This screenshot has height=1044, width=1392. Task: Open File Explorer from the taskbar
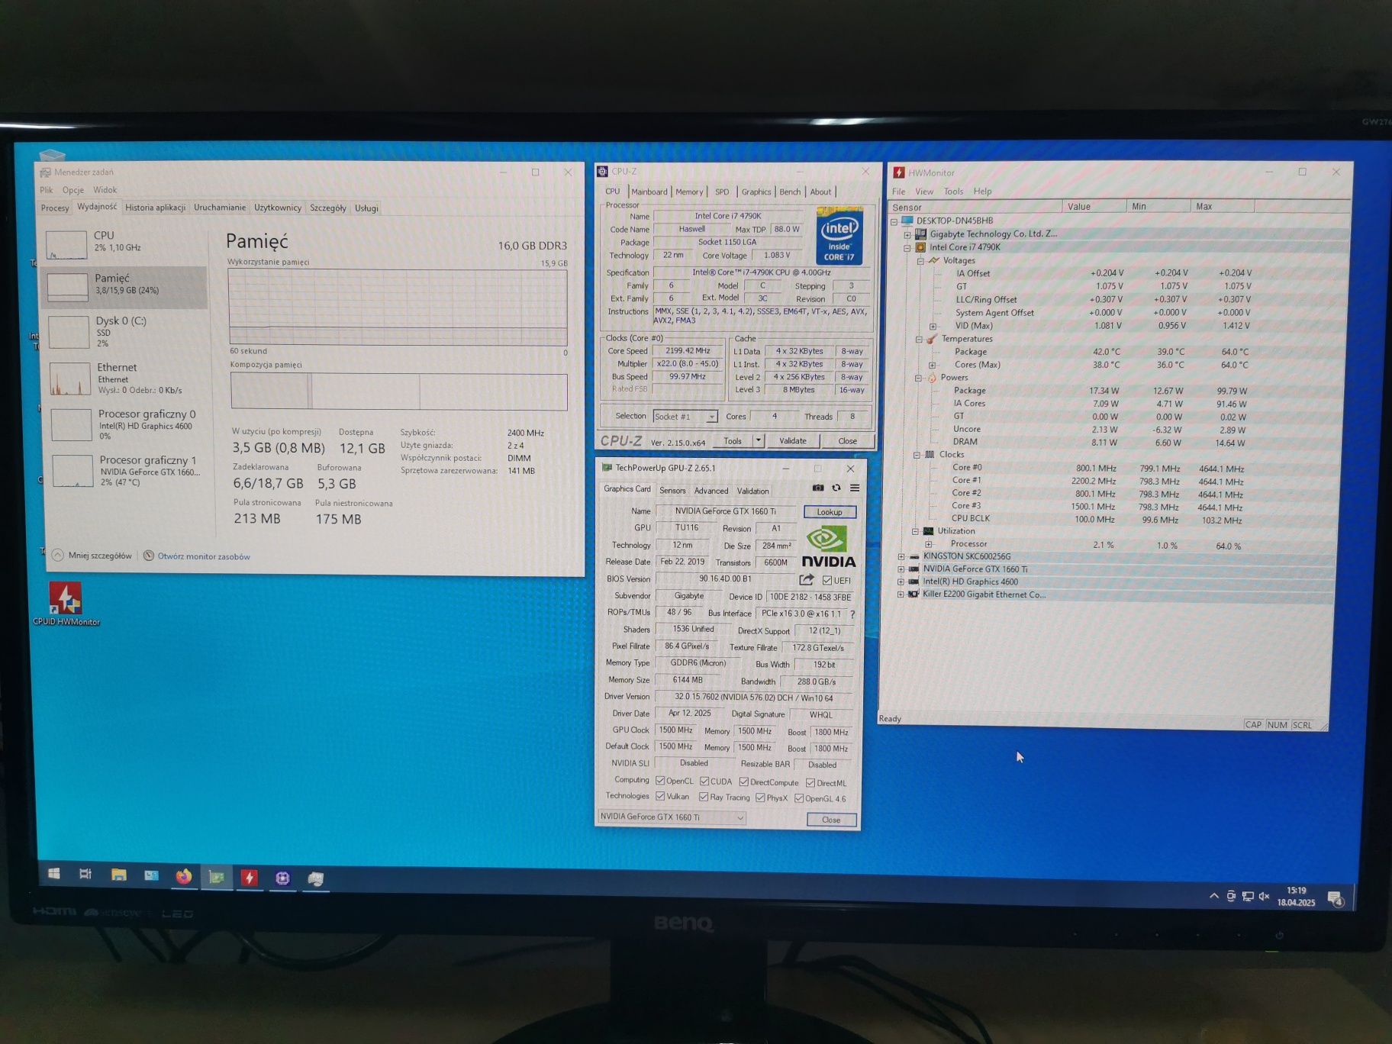point(118,875)
